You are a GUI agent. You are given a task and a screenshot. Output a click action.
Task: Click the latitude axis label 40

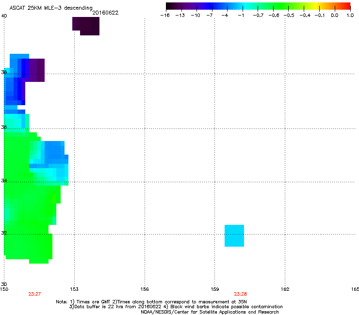click(x=4, y=16)
